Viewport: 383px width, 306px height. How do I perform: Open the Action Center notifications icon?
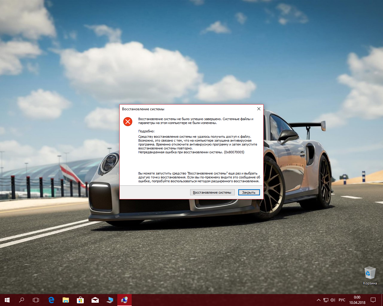(373, 300)
